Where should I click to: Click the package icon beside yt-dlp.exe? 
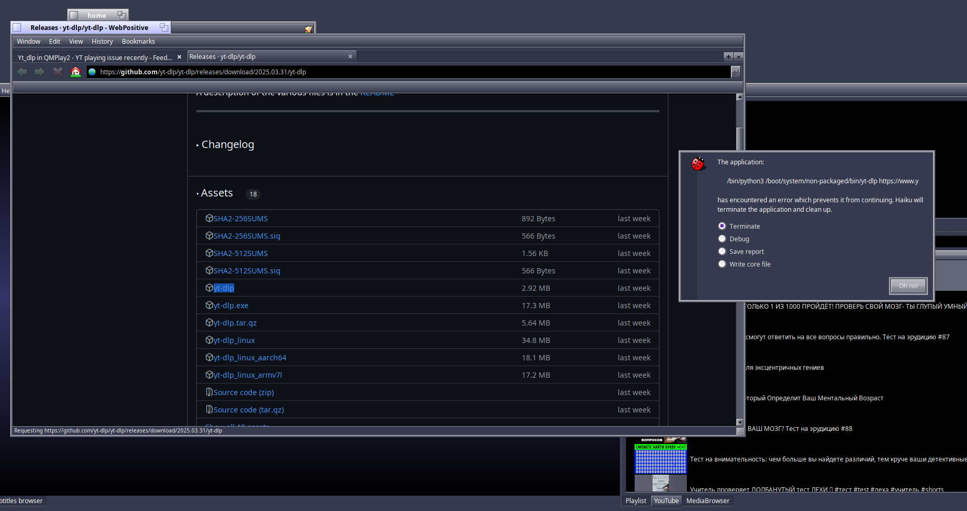209,305
